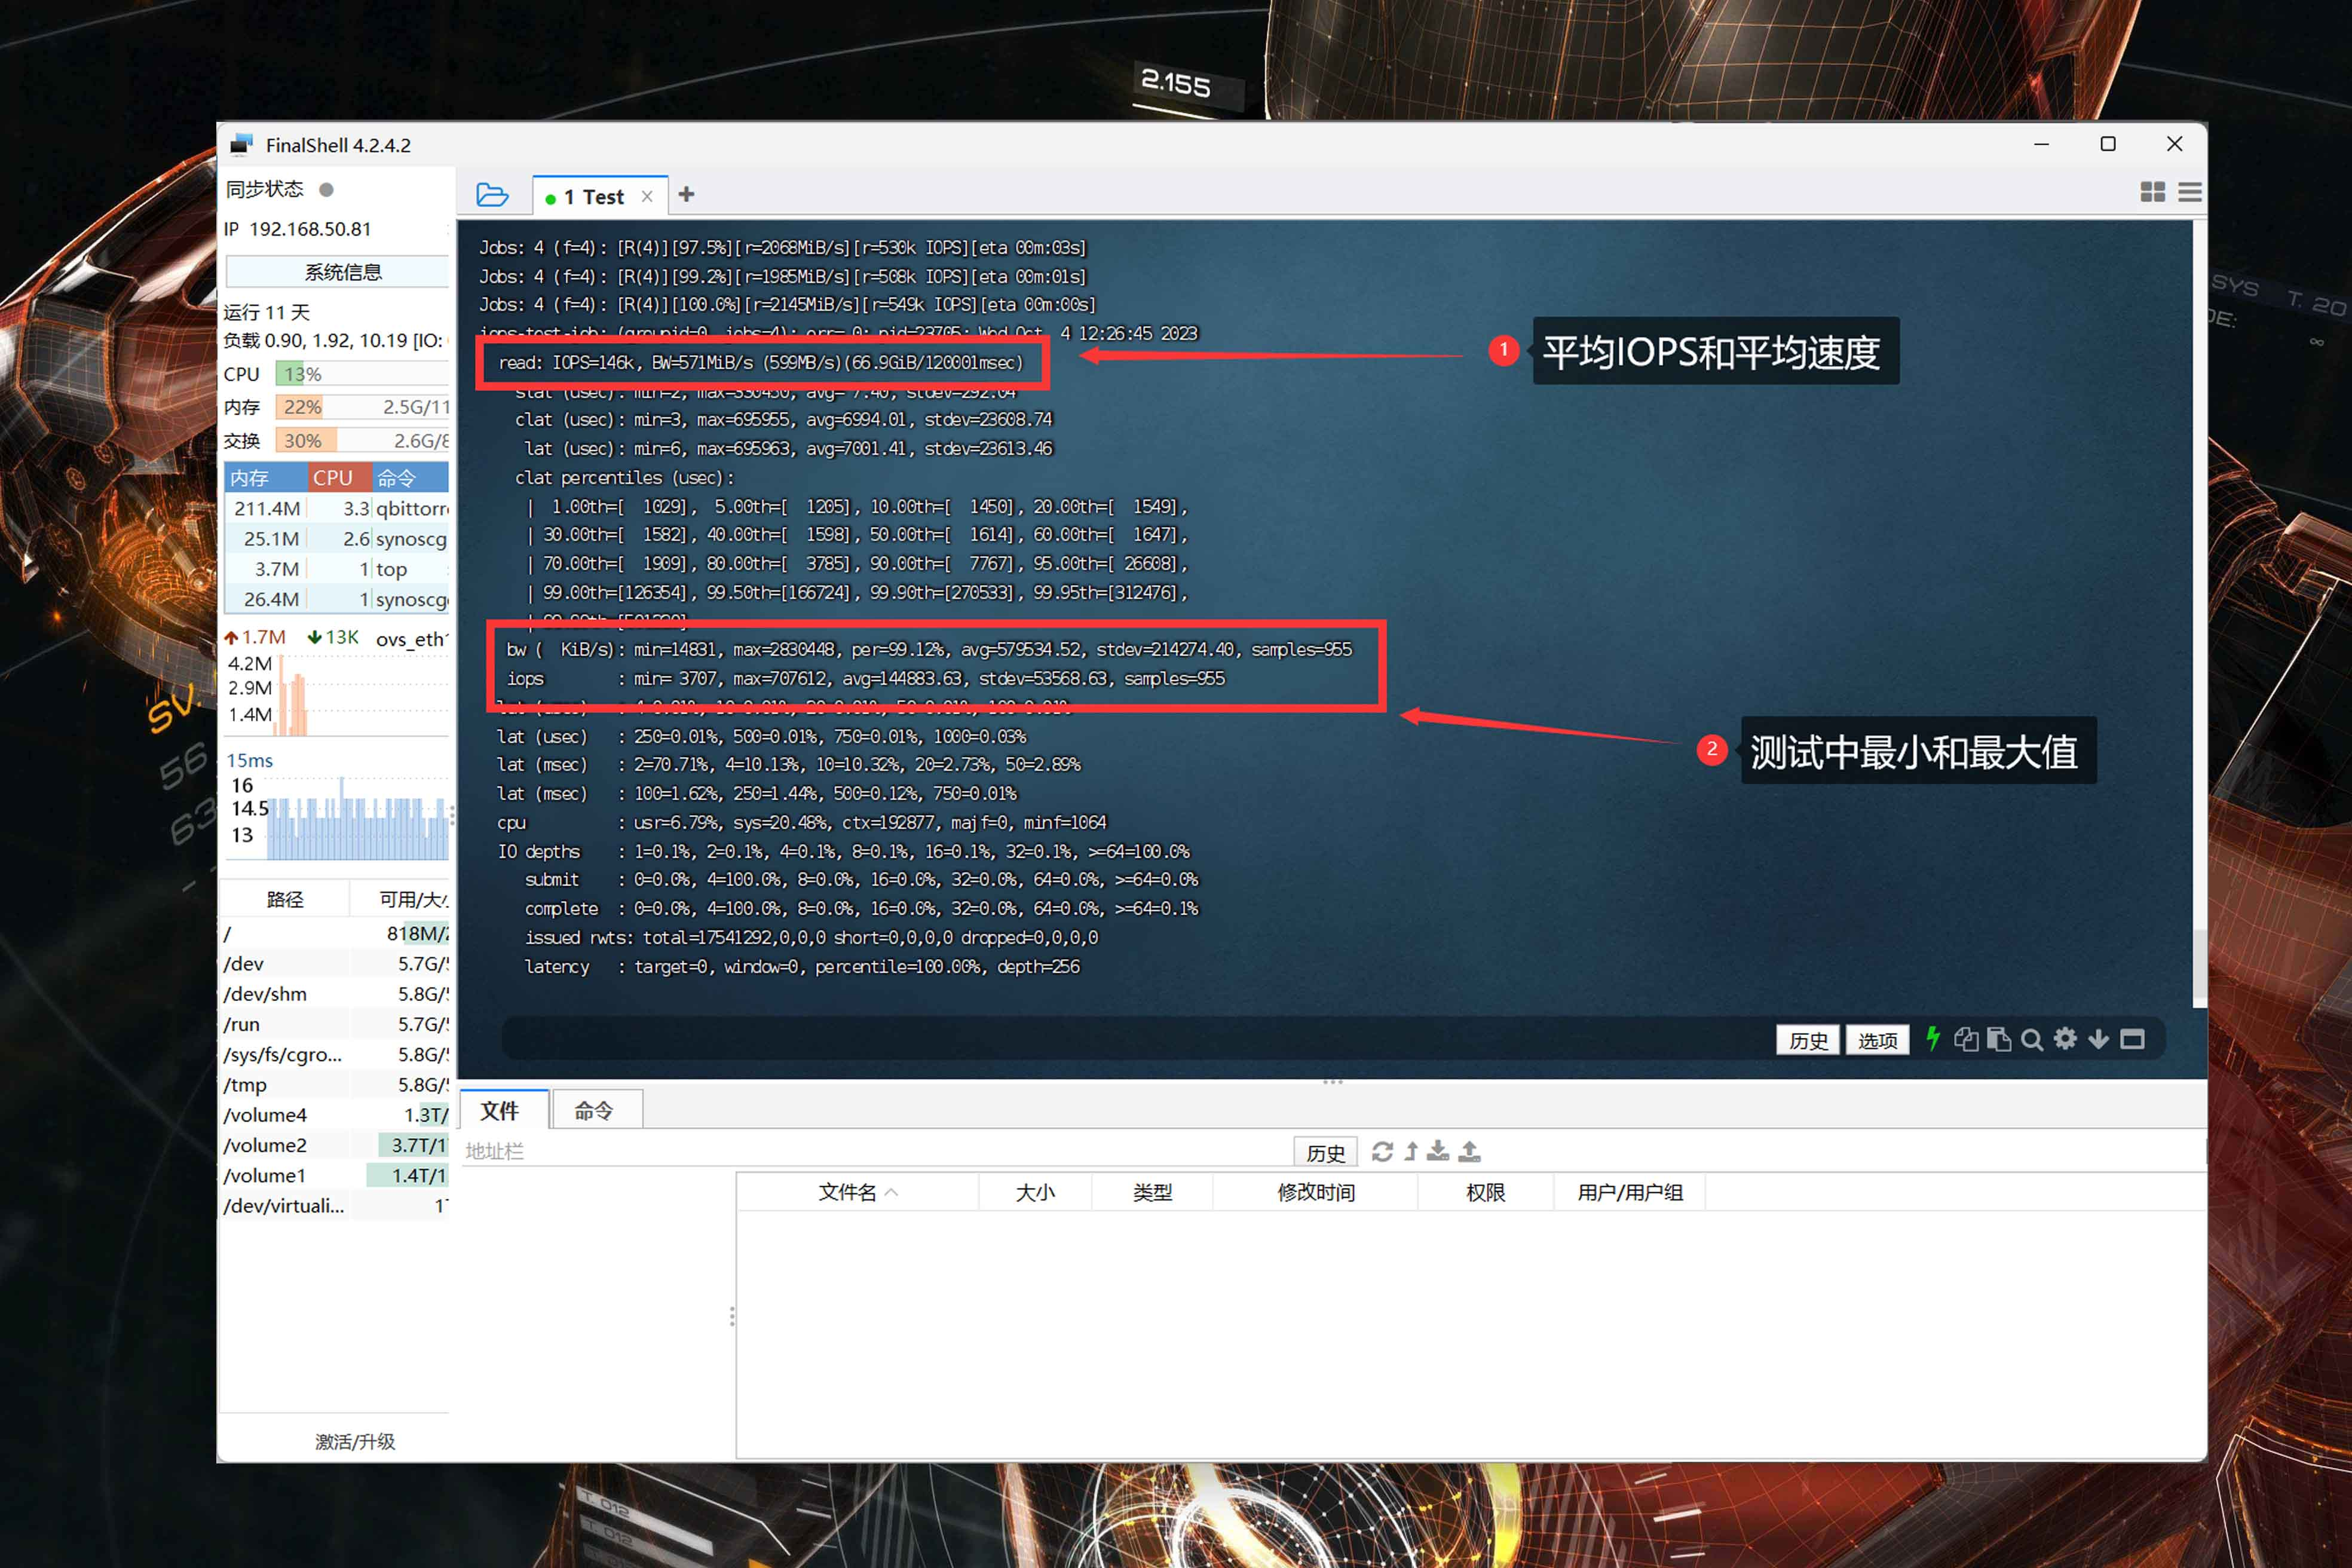2352x1568 pixels.
Task: Click the file download icon
Action: tap(1438, 1152)
